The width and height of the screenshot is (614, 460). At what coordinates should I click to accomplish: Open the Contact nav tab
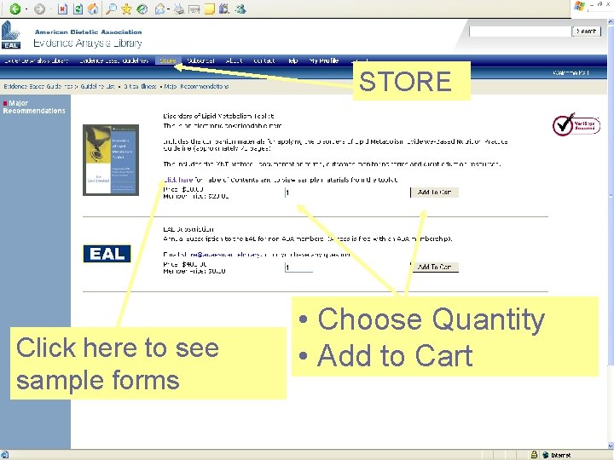click(264, 60)
